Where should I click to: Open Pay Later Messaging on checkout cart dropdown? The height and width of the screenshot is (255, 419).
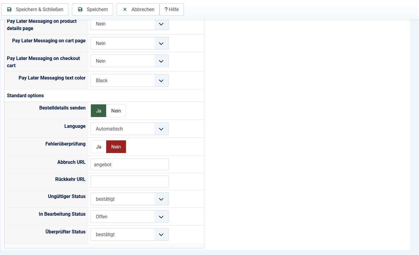(129, 61)
